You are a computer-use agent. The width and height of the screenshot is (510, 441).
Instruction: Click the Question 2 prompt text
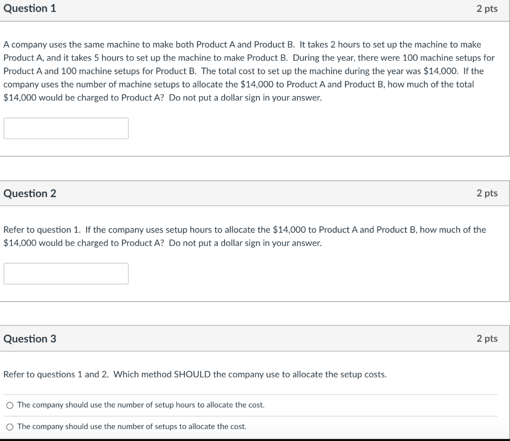tap(244, 236)
